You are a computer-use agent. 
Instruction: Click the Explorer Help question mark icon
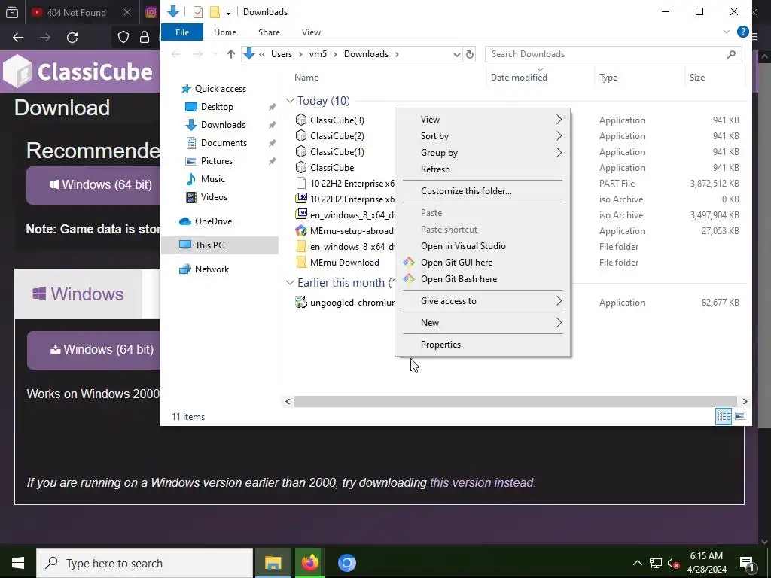point(742,32)
